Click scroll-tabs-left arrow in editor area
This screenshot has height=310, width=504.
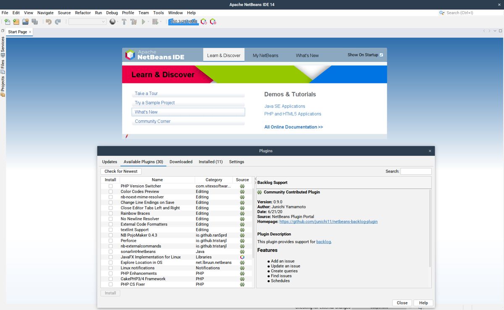point(484,31)
